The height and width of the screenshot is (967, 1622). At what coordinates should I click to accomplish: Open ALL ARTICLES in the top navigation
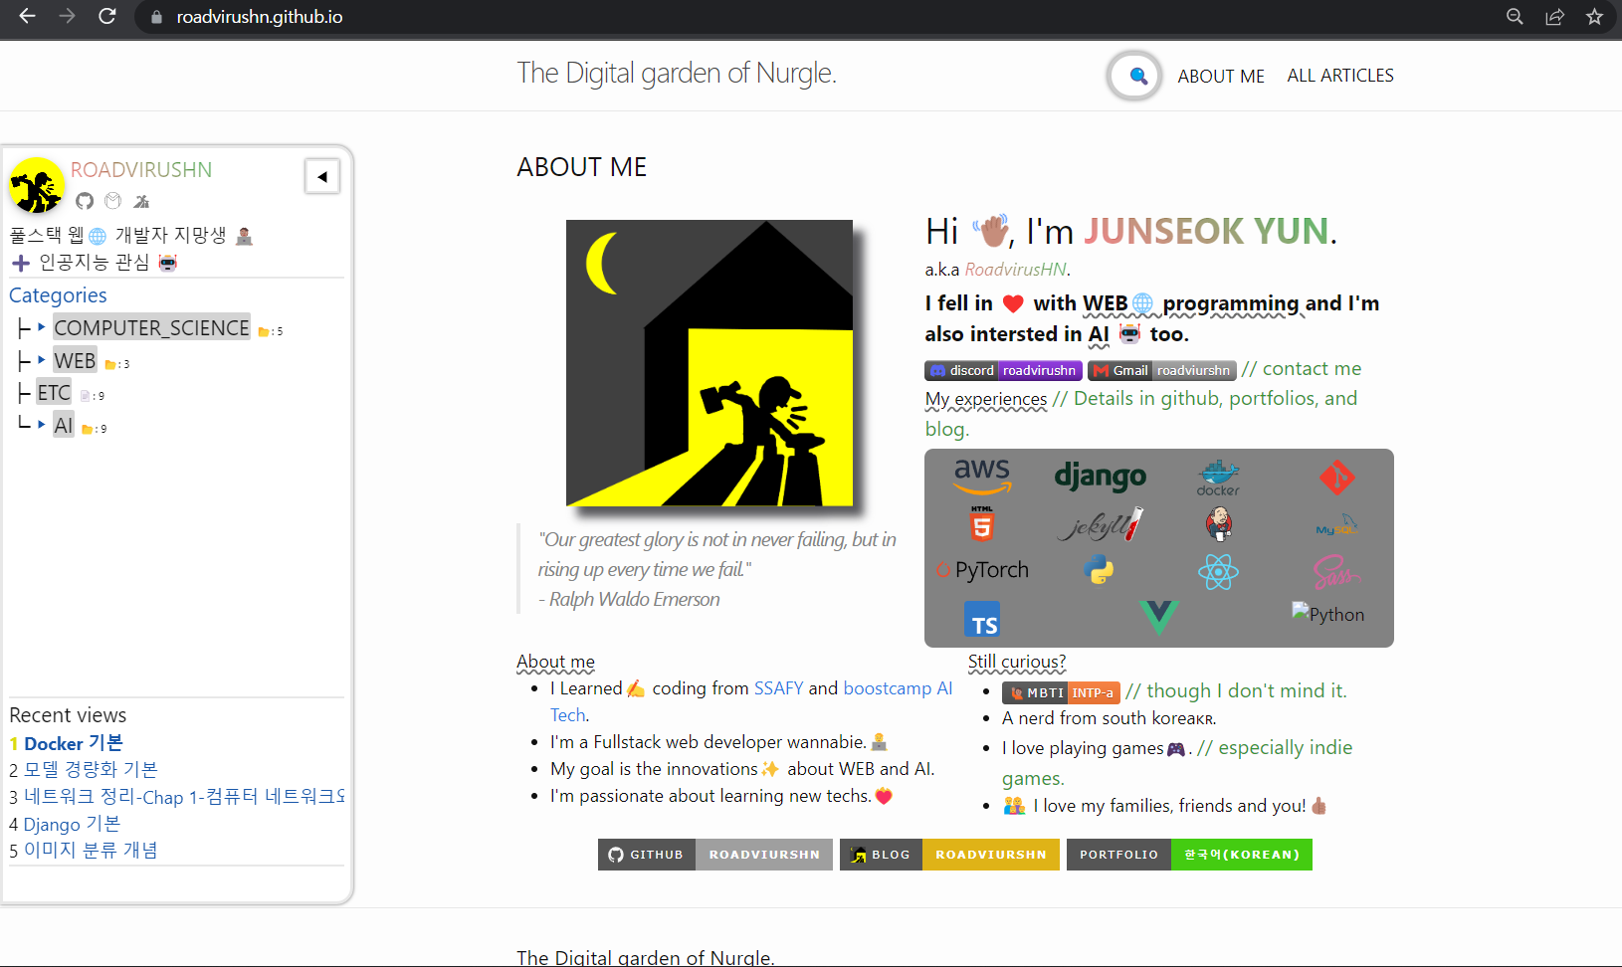pyautogui.click(x=1339, y=76)
